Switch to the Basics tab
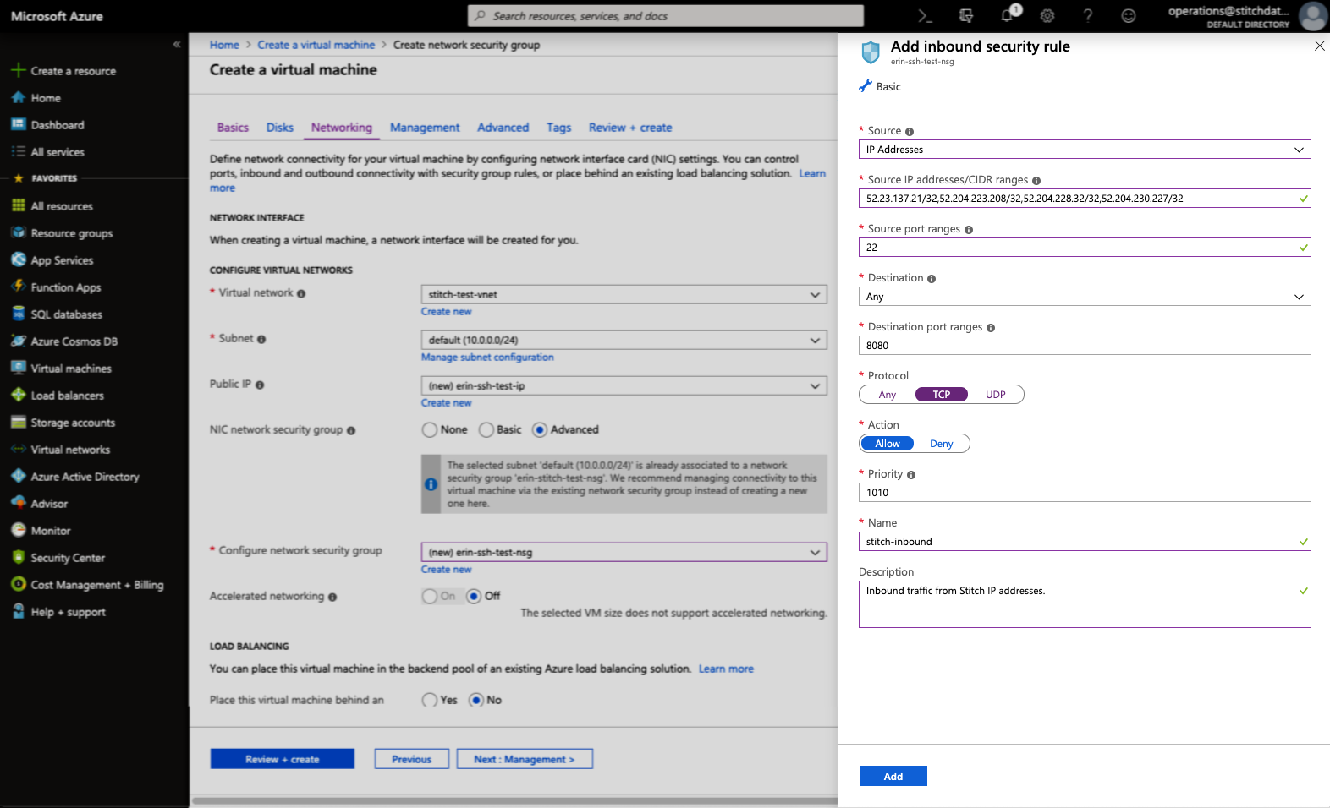Viewport: 1330px width, 808px height. click(233, 128)
